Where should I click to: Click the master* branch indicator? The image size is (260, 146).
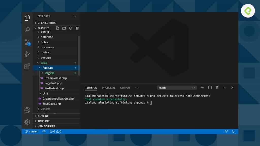pyautogui.click(x=32, y=131)
